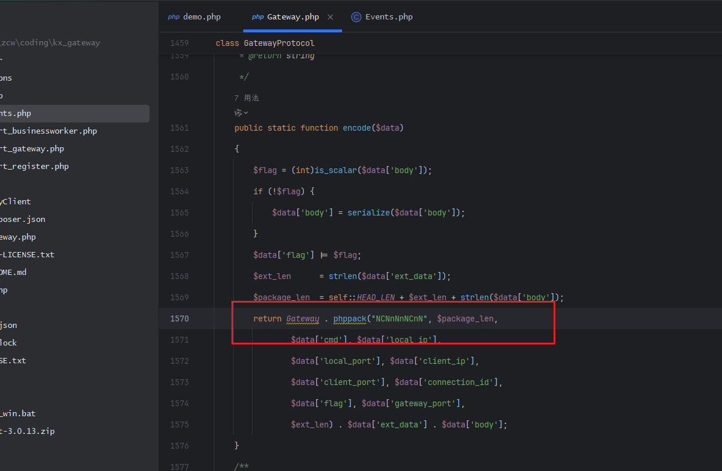The image size is (722, 471).
Task: Switch to the demo.php tab
Action: pos(201,17)
